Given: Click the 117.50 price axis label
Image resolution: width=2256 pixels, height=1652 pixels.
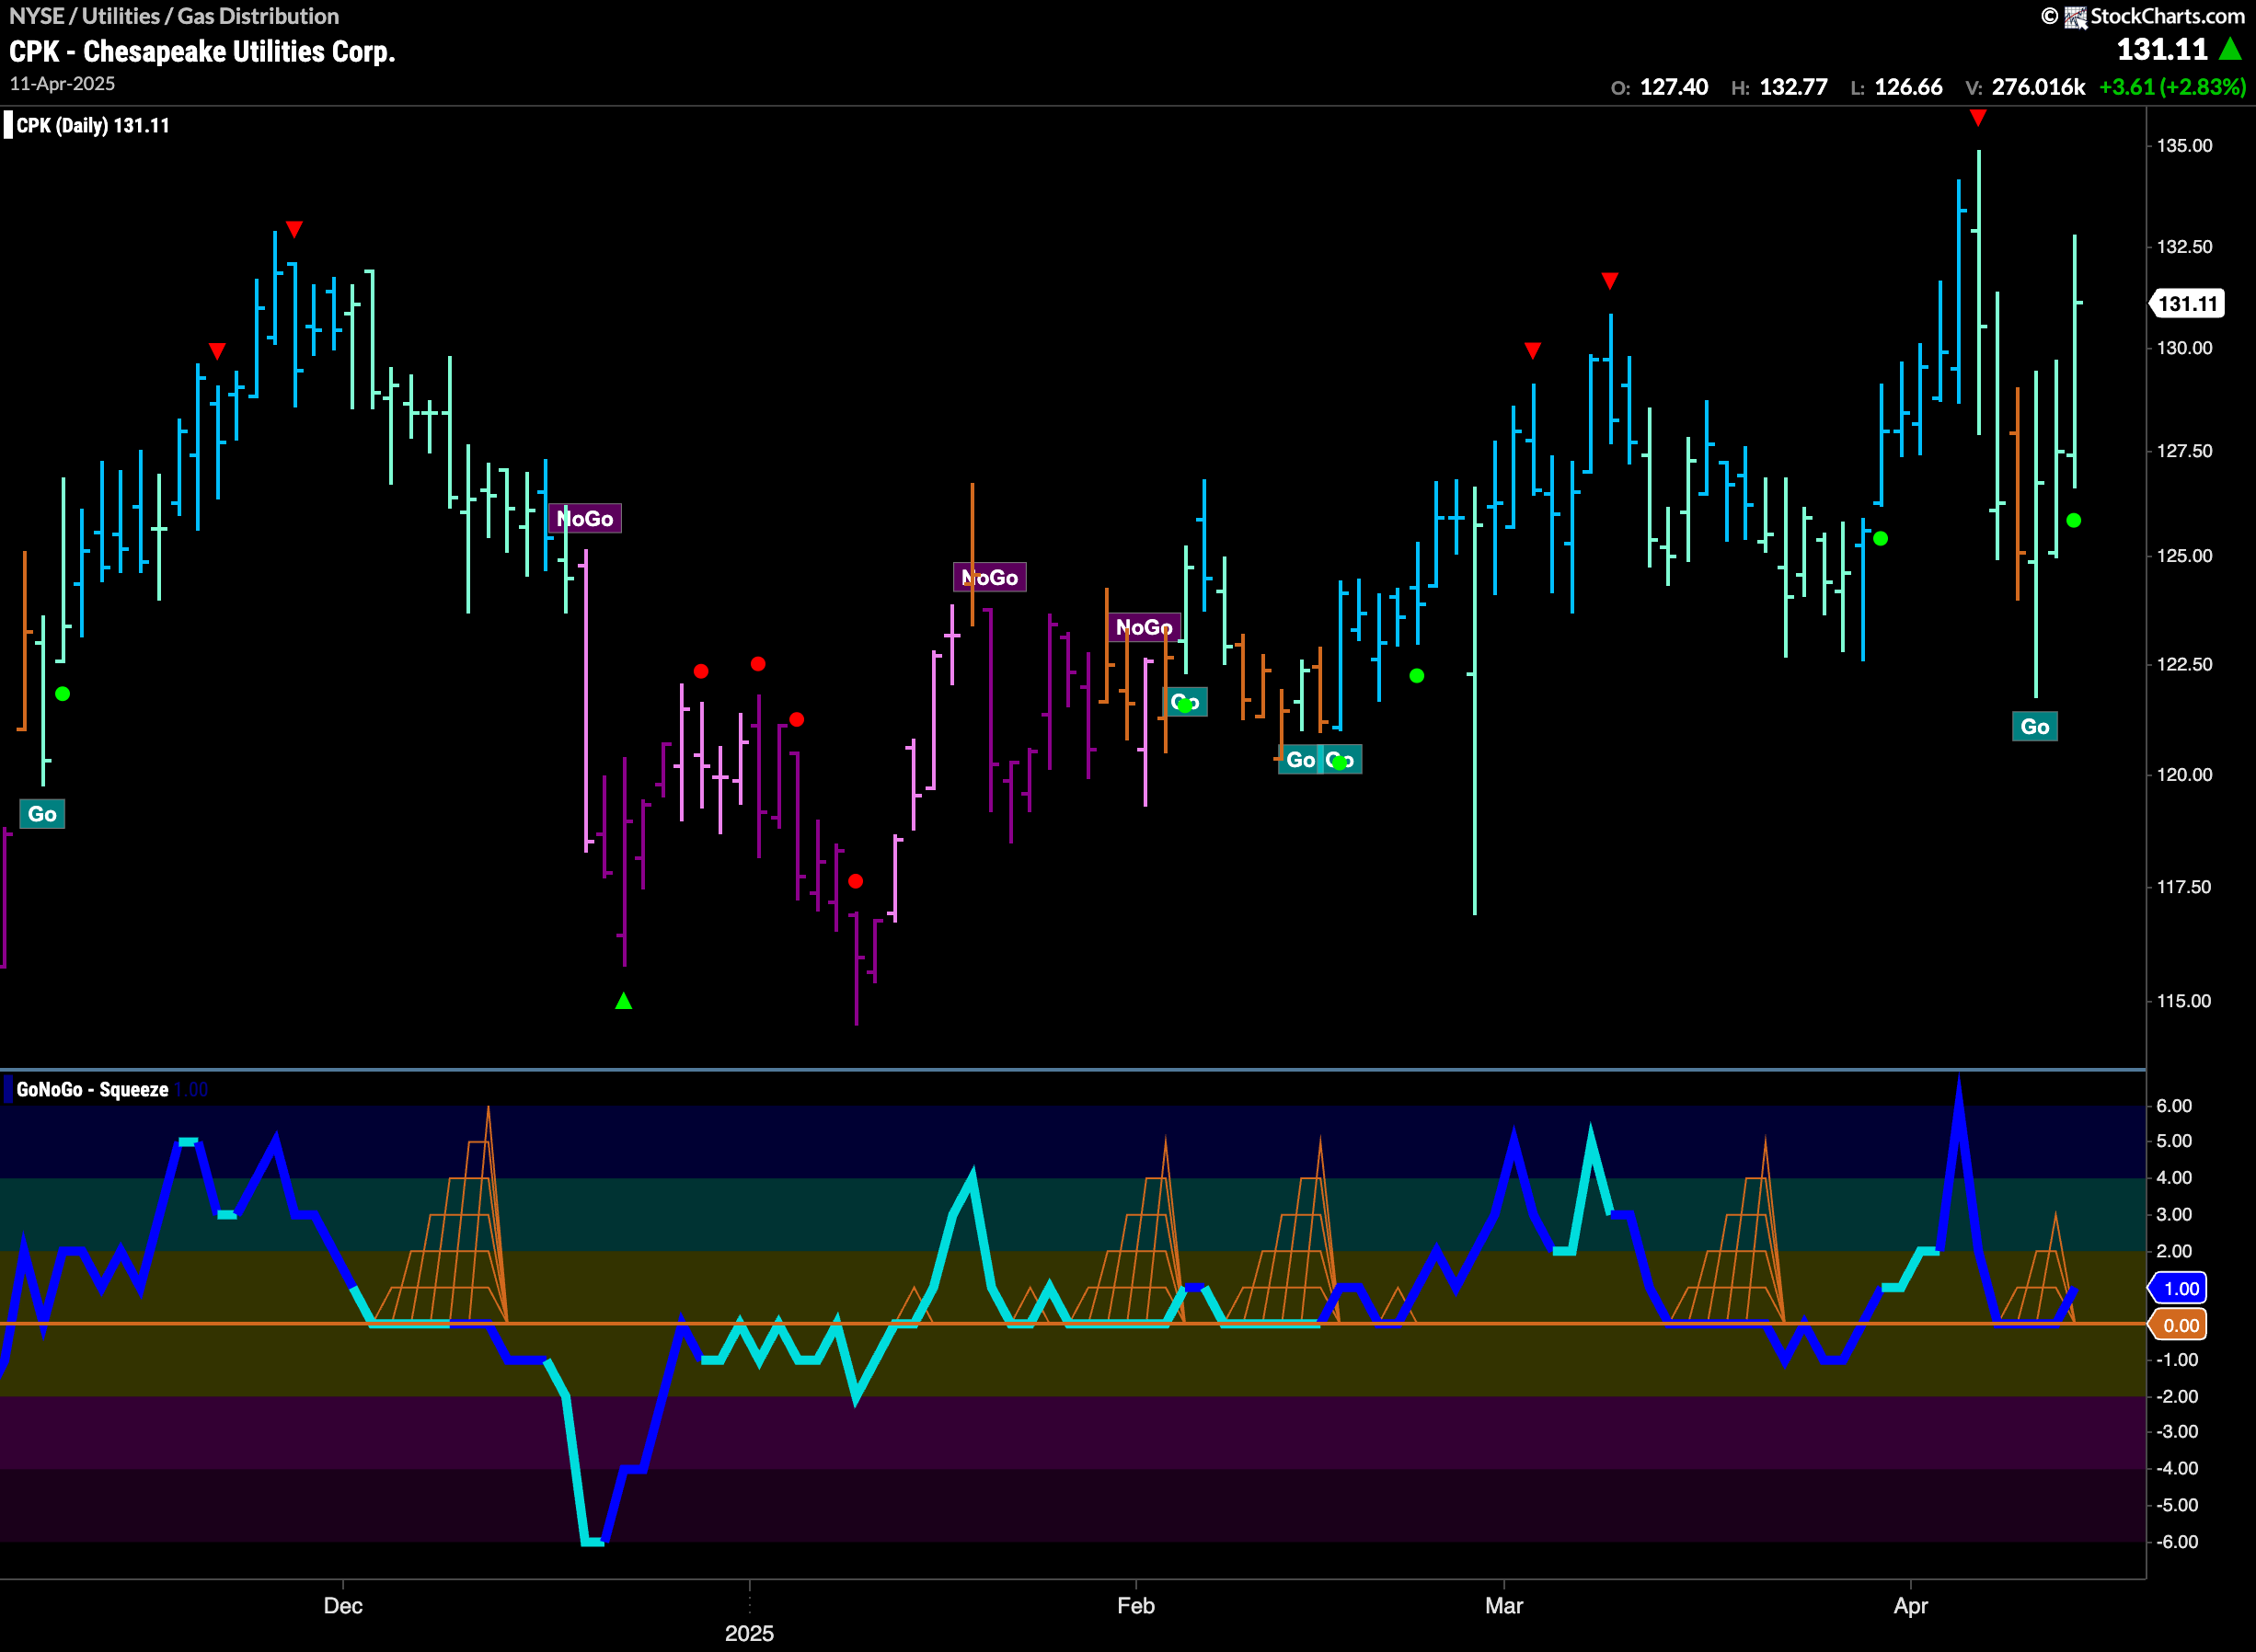Looking at the screenshot, I should pyautogui.click(x=2184, y=887).
